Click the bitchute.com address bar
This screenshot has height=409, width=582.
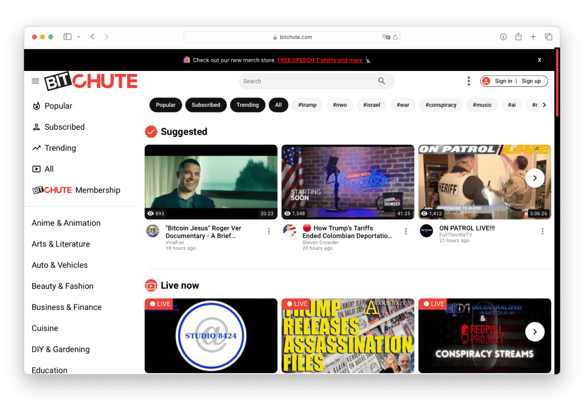292,37
